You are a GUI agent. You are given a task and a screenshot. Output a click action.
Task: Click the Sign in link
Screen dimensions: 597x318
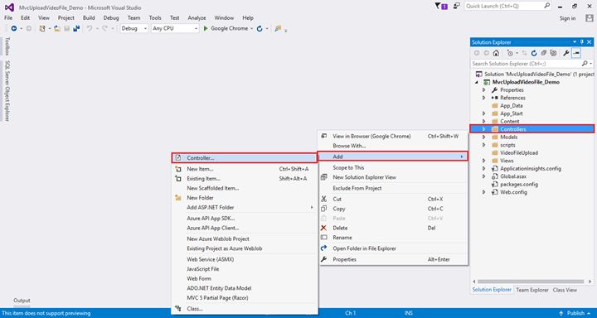click(x=567, y=18)
